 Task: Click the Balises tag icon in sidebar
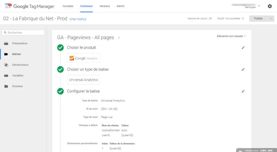pos(6,54)
